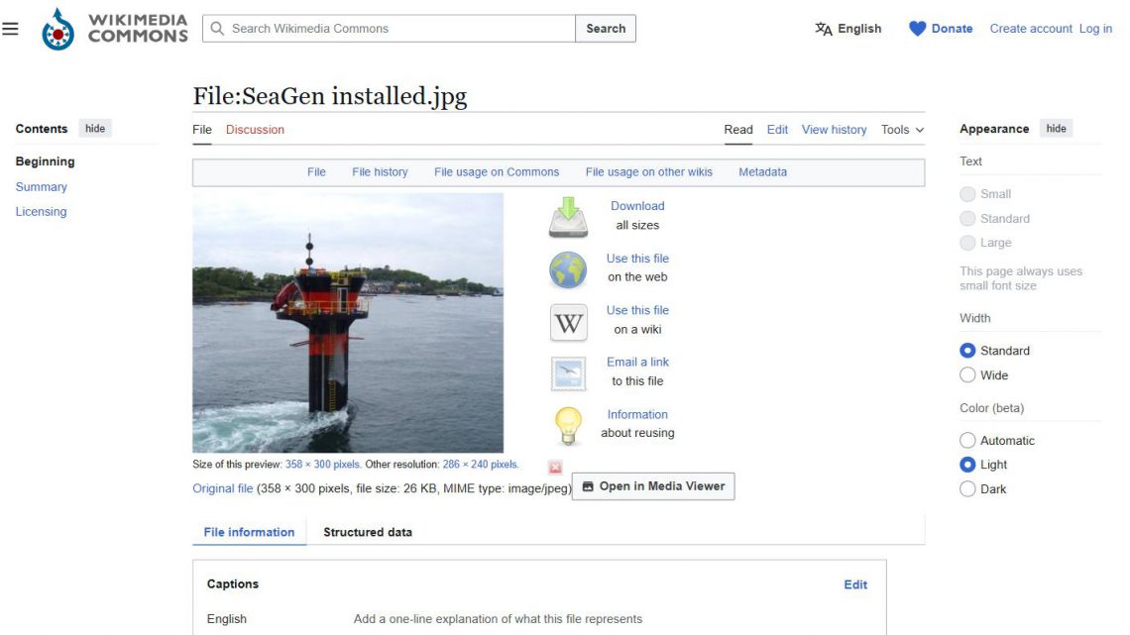
Task: Select the File information tab
Action: [x=250, y=532]
